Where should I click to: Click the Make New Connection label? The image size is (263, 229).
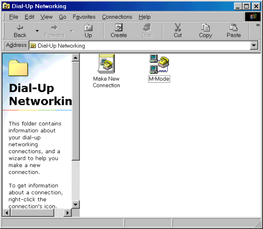pos(106,82)
